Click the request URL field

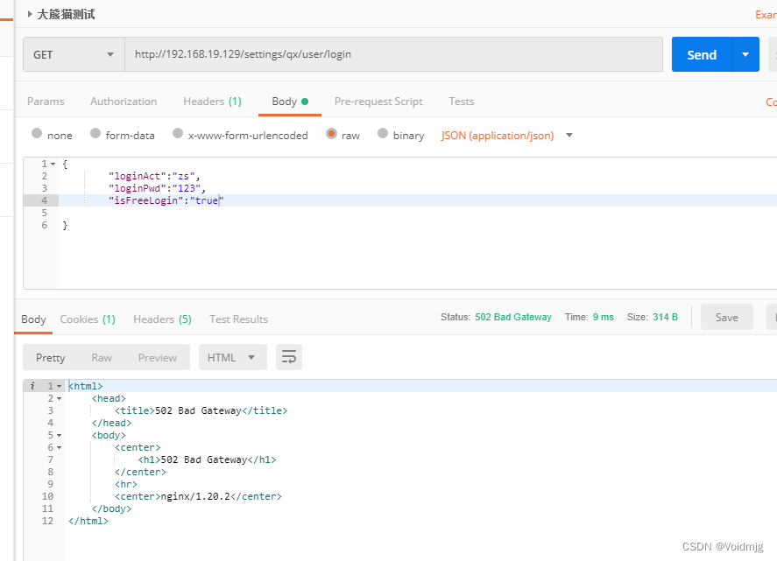393,54
